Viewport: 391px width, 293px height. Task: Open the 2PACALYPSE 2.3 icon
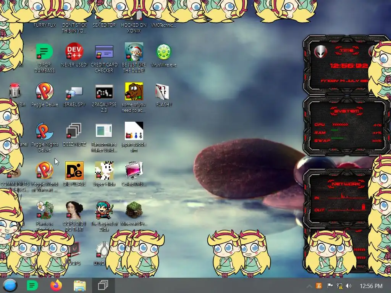(x=104, y=92)
